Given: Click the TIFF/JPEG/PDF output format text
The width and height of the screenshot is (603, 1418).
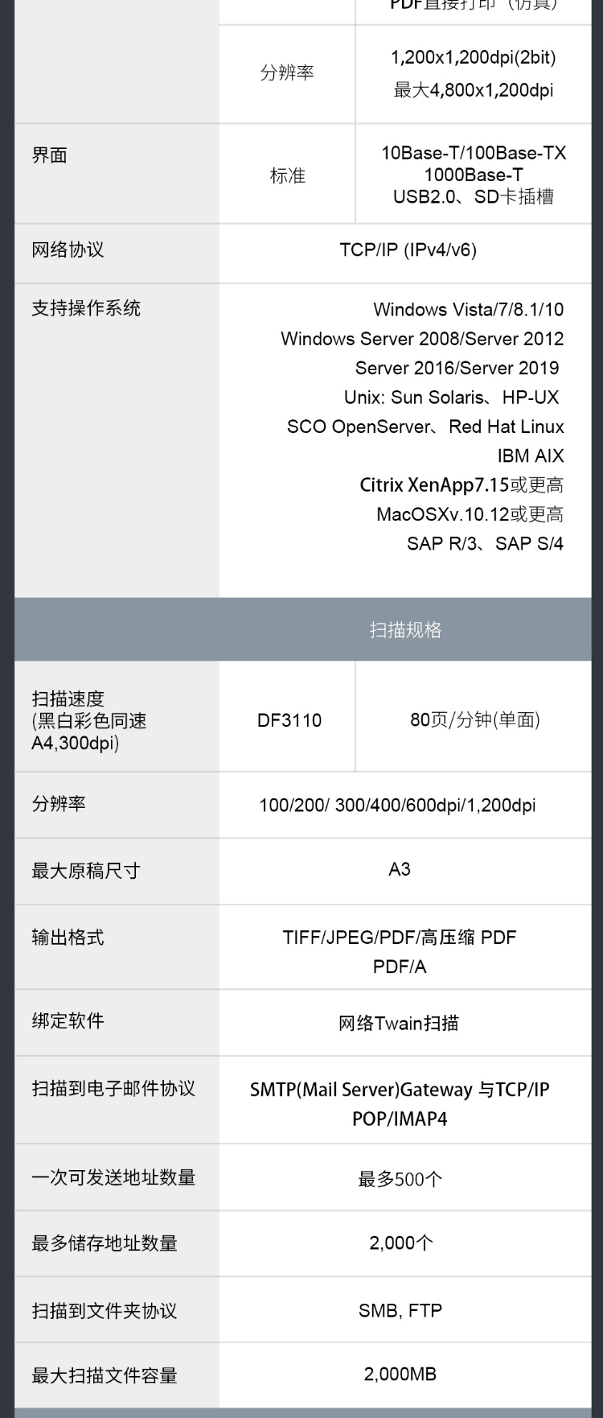Looking at the screenshot, I should pos(399,938).
